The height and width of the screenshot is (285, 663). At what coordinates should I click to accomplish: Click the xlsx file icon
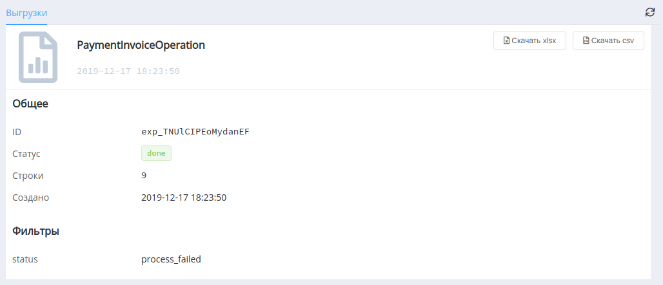(x=506, y=41)
